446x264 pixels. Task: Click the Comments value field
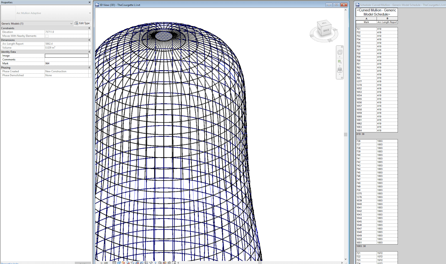(x=67, y=60)
